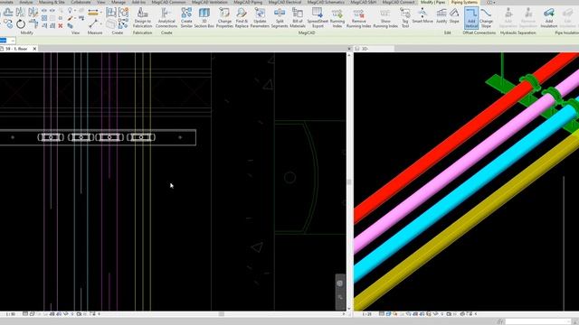Select the Justify tool
The image size is (579, 325).
point(441,15)
